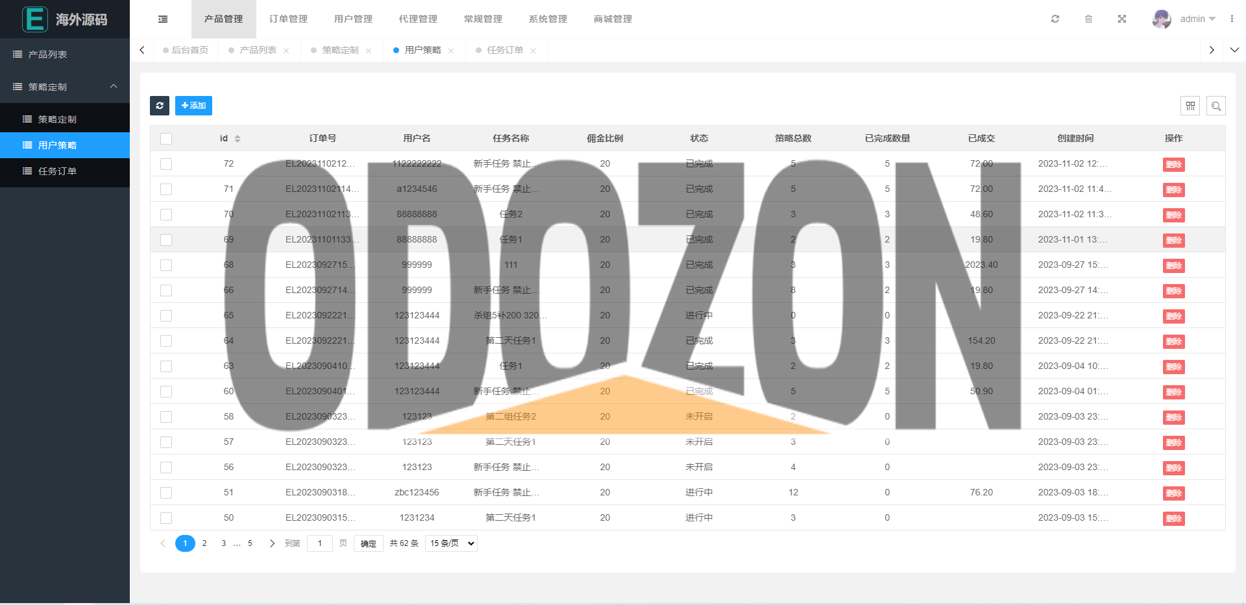Click the 添加 add button

[x=193, y=106]
